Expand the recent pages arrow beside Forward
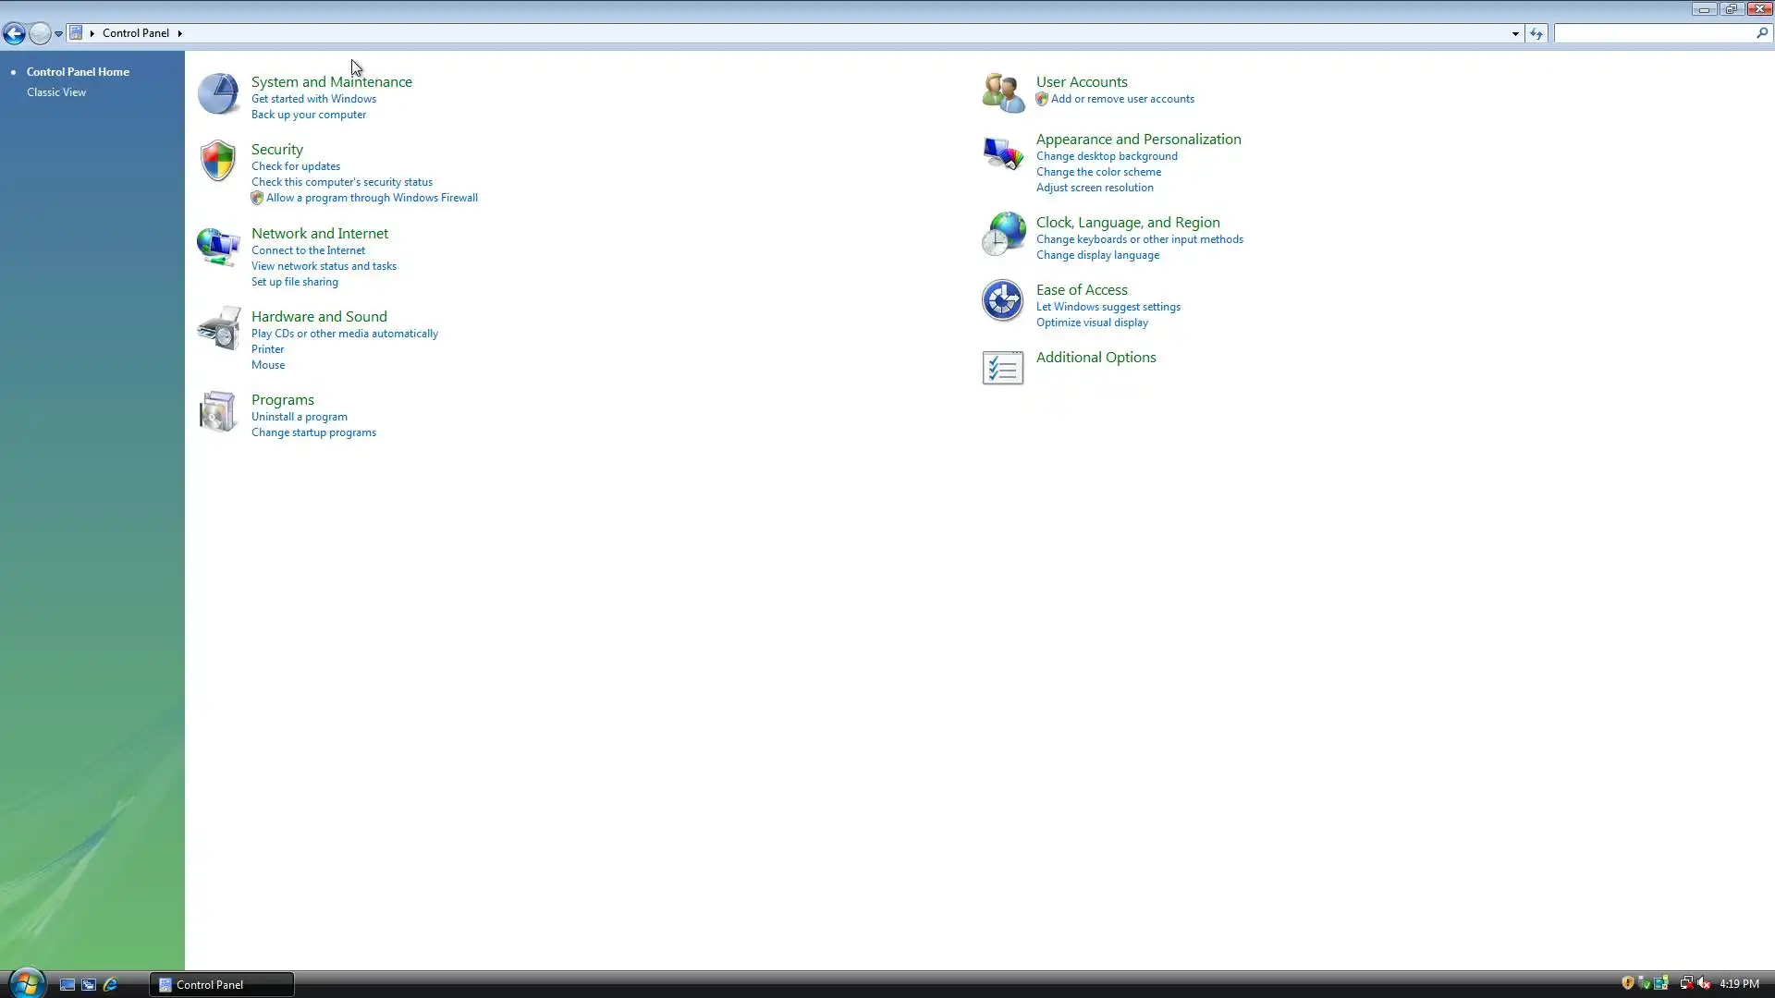Screen dimensions: 1775x998 pyautogui.click(x=58, y=33)
